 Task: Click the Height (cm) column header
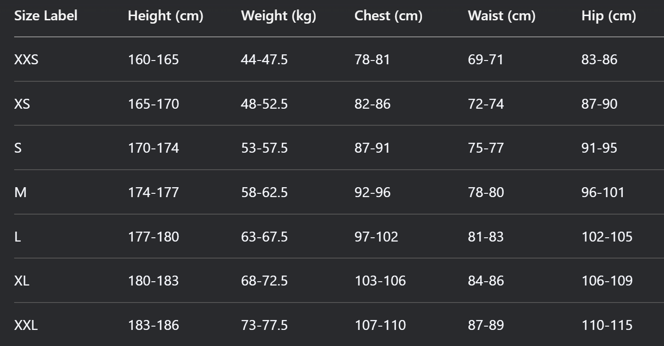click(165, 16)
